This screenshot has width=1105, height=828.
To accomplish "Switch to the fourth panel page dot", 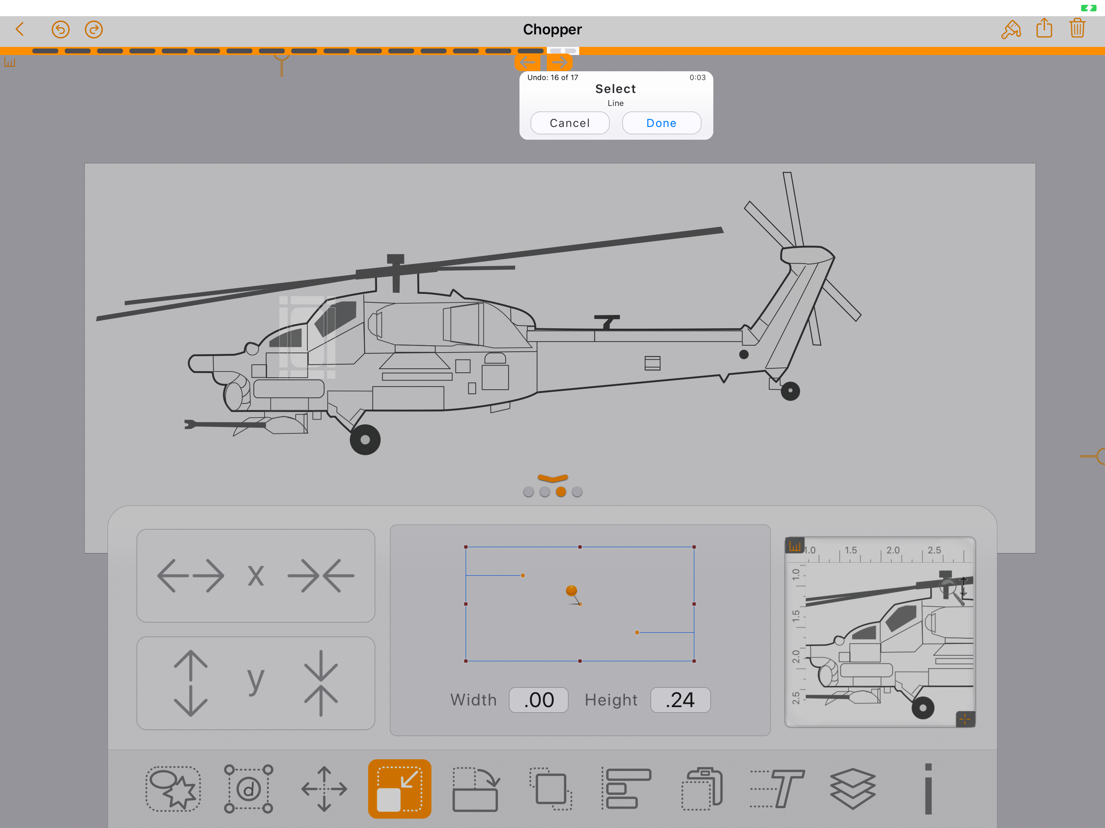I will [577, 492].
